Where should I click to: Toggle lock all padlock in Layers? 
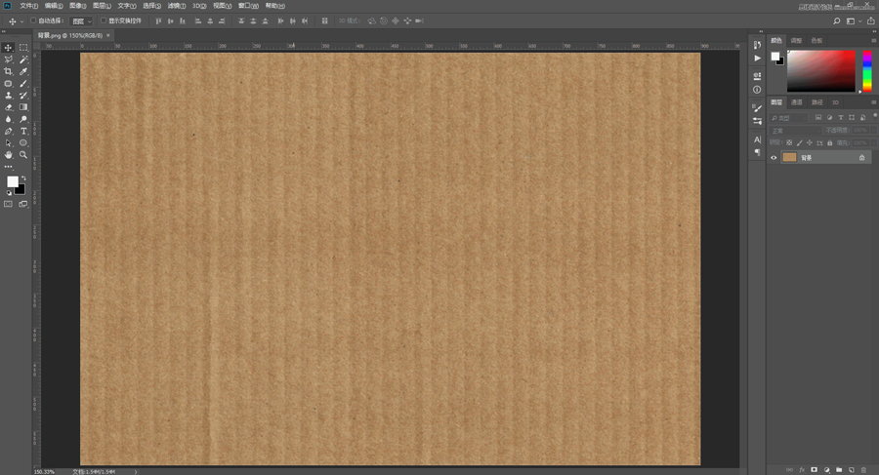(829, 142)
